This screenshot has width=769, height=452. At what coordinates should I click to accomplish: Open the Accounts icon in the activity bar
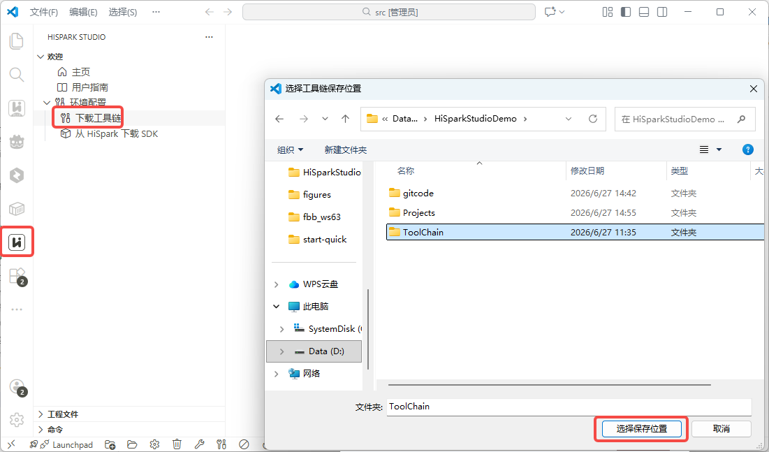tap(17, 387)
